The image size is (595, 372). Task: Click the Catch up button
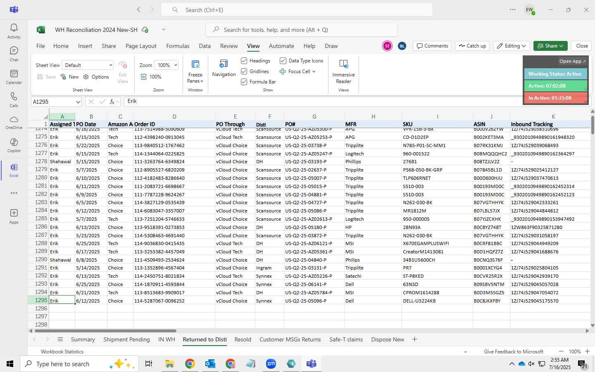click(x=472, y=46)
